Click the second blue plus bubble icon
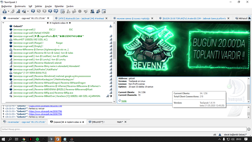 50,11
